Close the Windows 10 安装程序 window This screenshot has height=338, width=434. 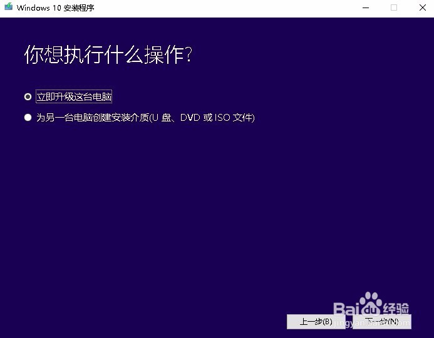422,8
